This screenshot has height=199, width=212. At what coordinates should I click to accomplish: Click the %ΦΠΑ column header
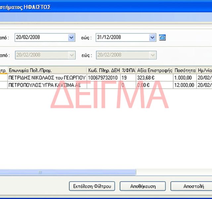click(128, 70)
